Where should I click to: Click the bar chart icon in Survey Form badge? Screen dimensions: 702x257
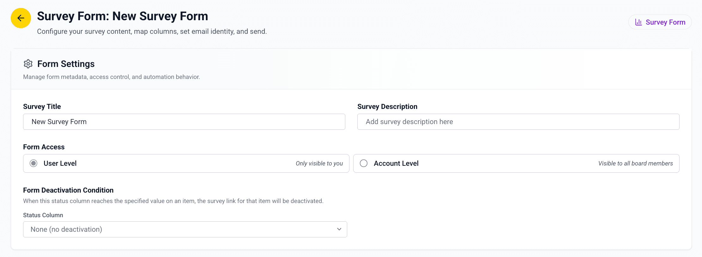click(638, 22)
